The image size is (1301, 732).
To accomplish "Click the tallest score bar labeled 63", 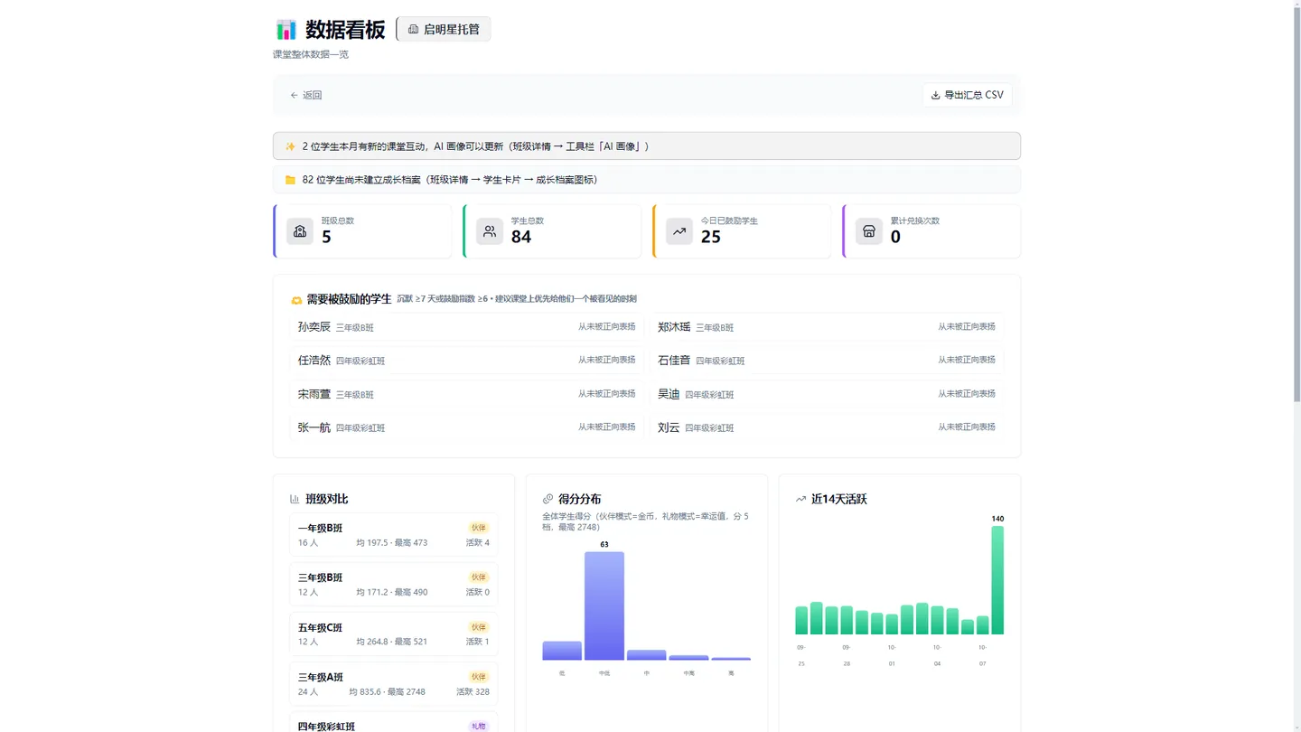I will [x=604, y=605].
